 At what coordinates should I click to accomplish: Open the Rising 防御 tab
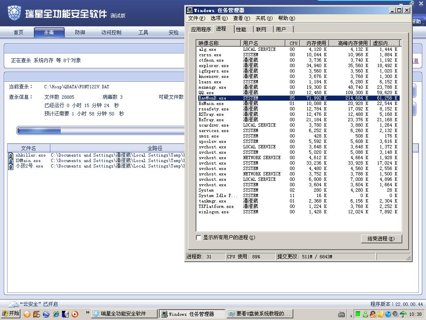pyautogui.click(x=80, y=32)
